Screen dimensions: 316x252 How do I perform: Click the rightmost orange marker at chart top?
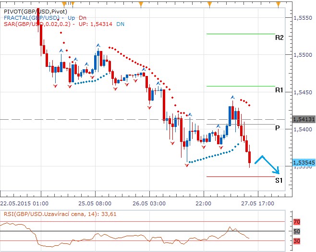pos(280,4)
